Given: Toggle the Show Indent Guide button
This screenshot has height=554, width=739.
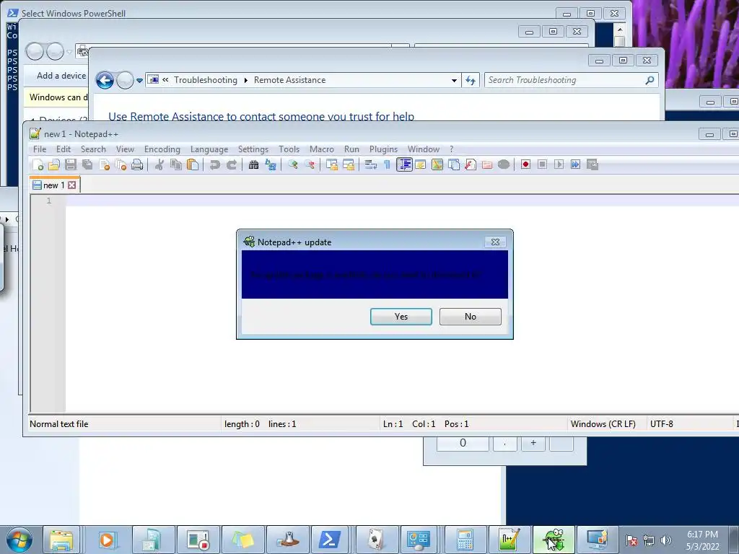Looking at the screenshot, I should click(x=404, y=164).
